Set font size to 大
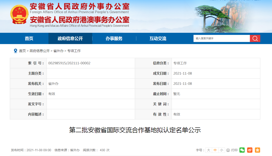 pyautogui.click(x=209, y=150)
